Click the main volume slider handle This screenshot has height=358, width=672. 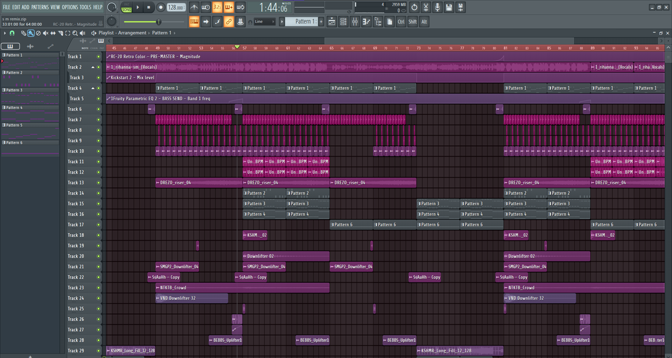pyautogui.click(x=158, y=22)
